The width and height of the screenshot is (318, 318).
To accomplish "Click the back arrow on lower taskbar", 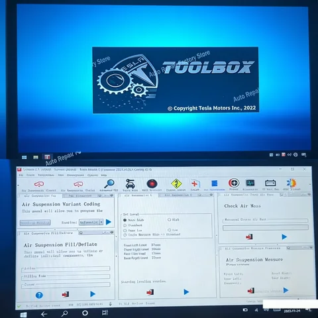I will (x=44, y=314).
